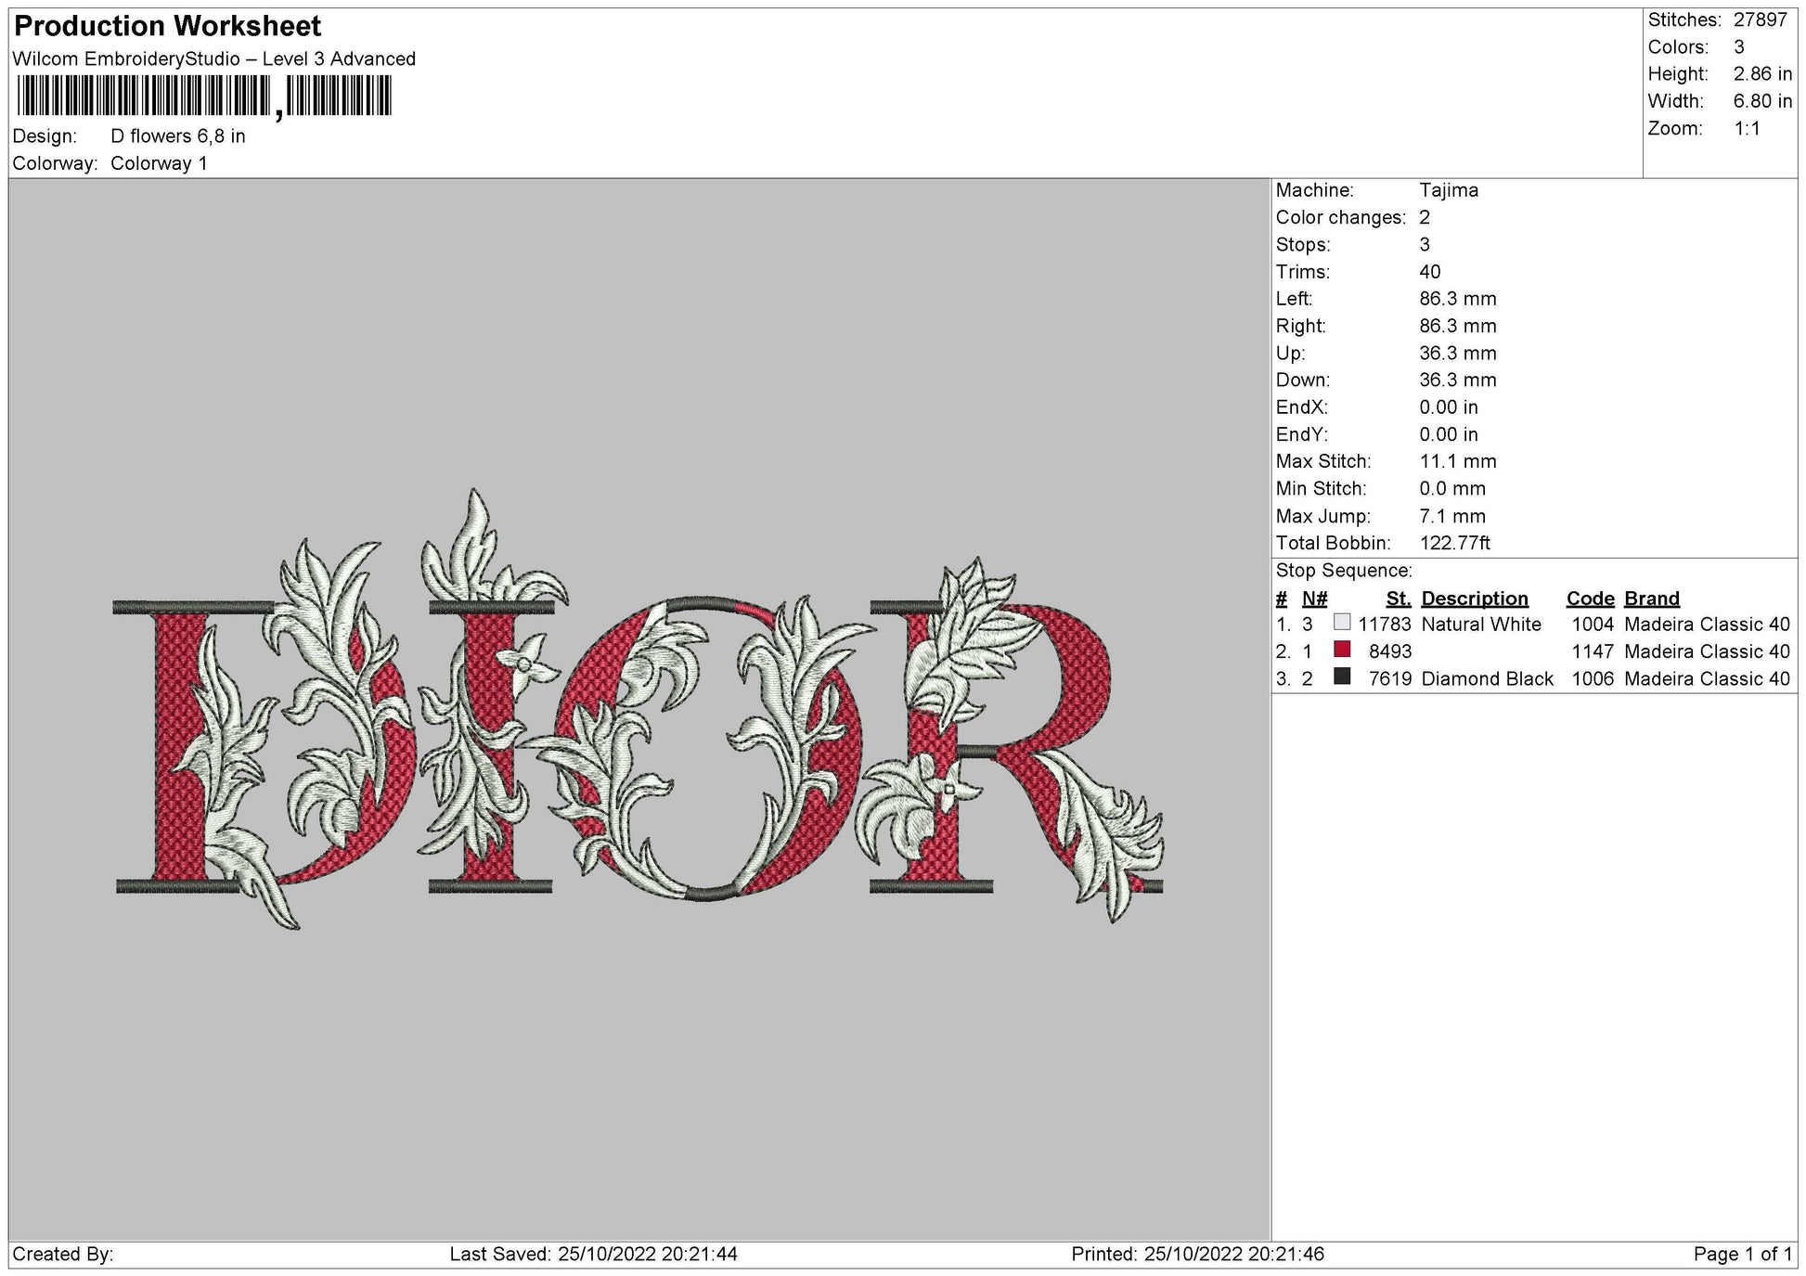This screenshot has width=1806, height=1276.
Task: Click the 'Brand' column header
Action: (x=1652, y=599)
